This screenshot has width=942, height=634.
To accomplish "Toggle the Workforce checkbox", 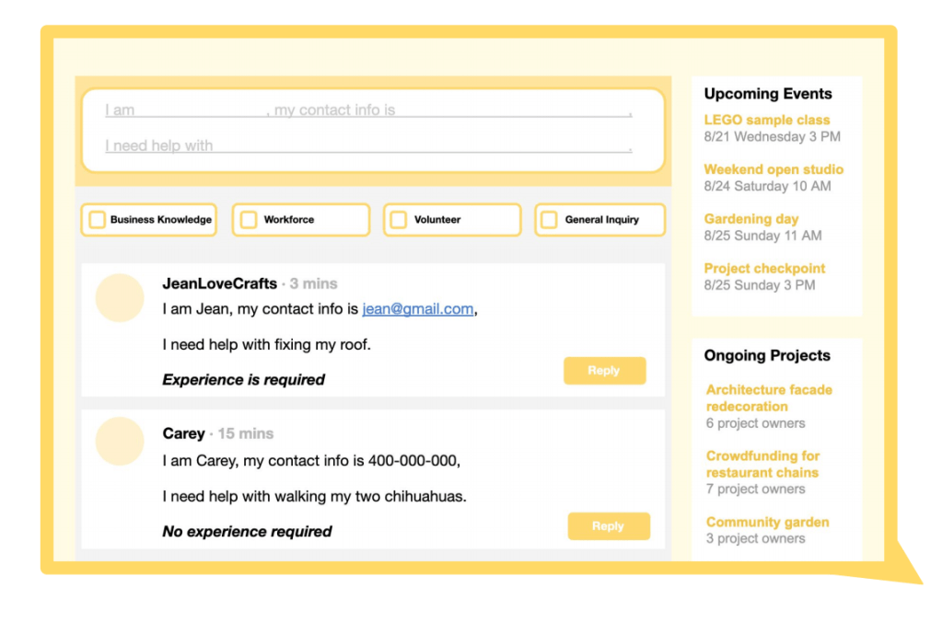I will point(249,220).
